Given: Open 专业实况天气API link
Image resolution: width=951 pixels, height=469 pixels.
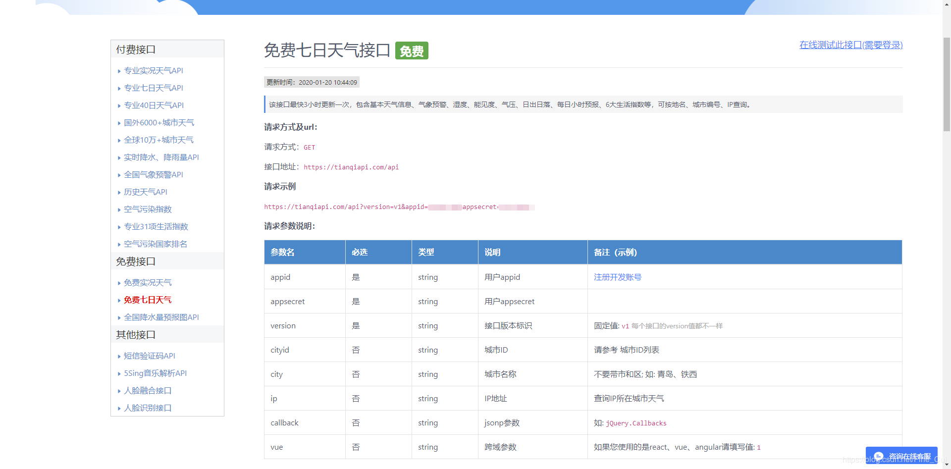Looking at the screenshot, I should pos(154,71).
